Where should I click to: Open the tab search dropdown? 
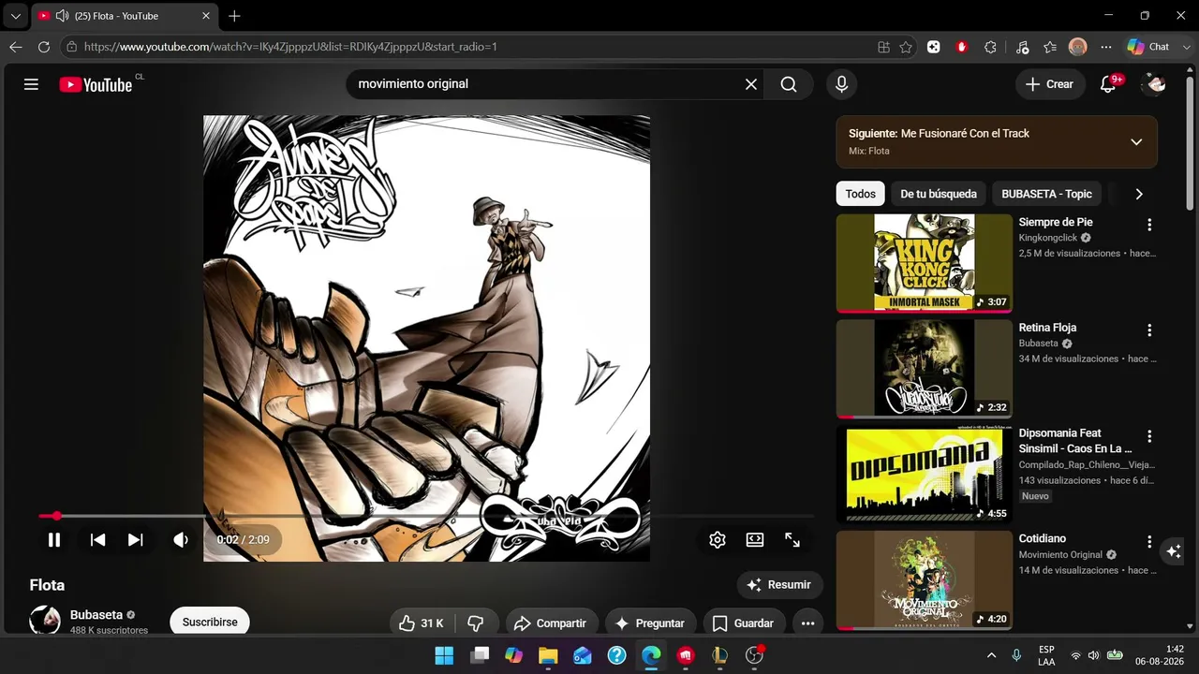coord(15,16)
